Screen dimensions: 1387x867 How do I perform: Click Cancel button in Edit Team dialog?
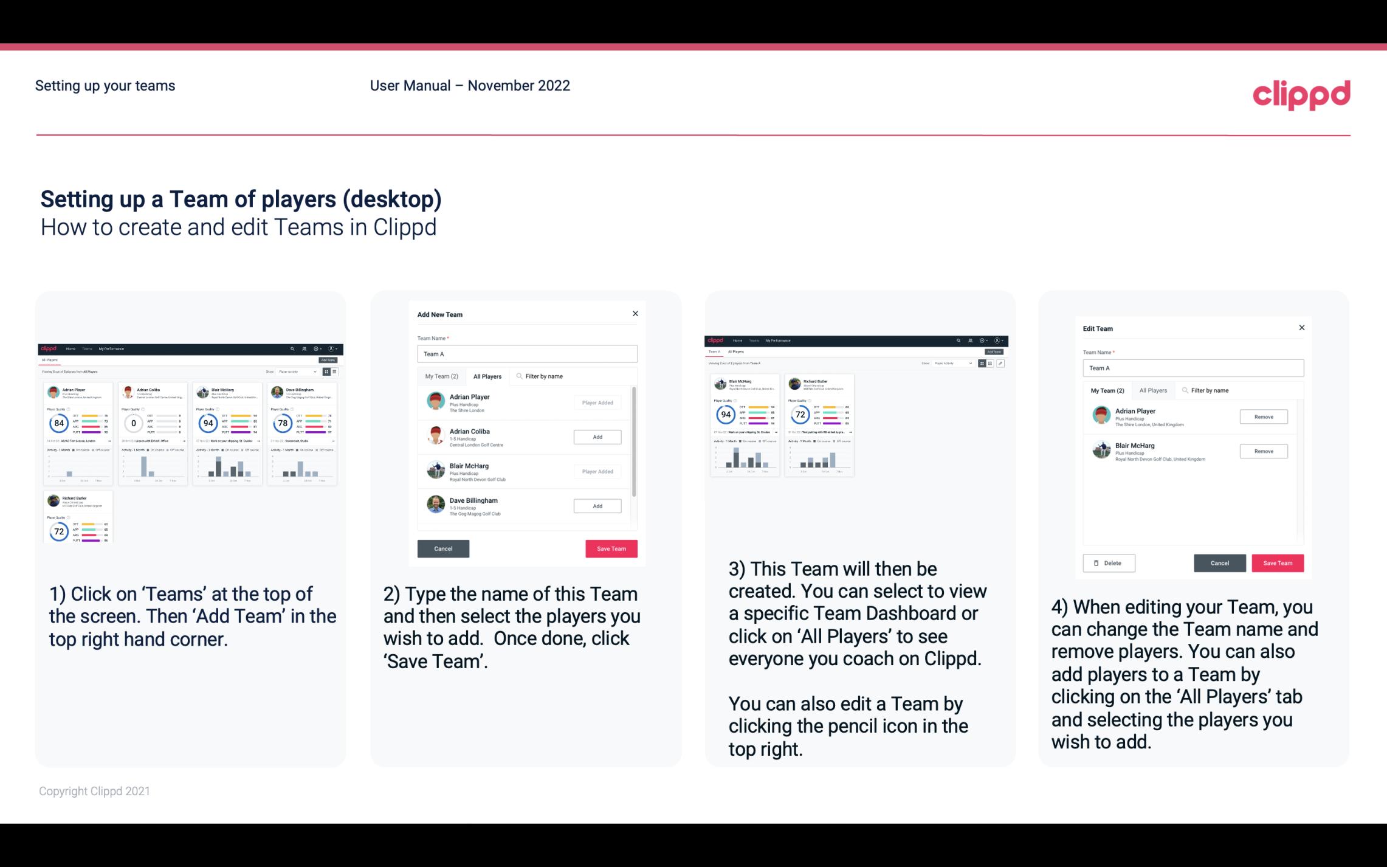click(x=1220, y=562)
